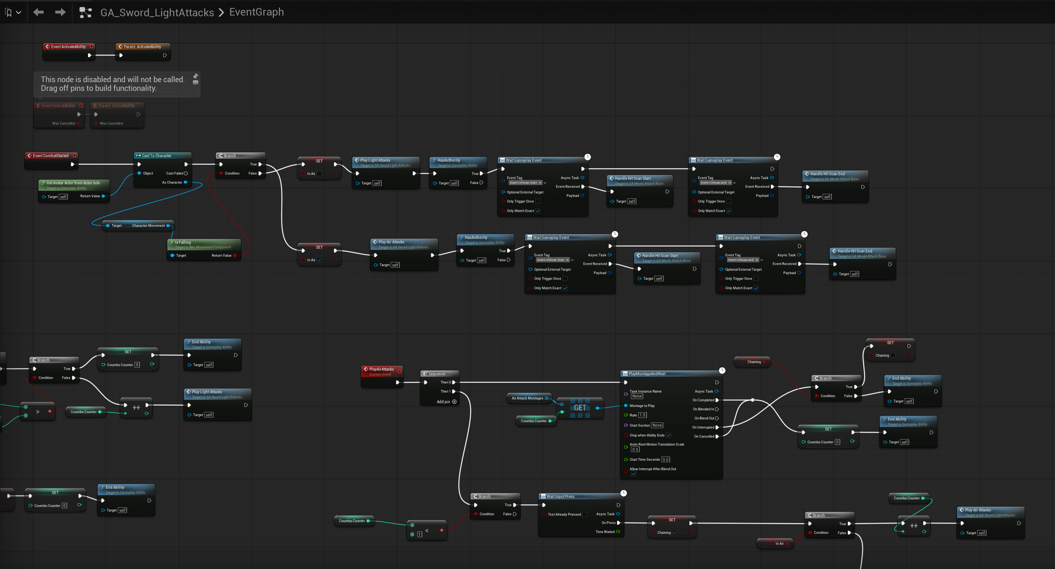Tick the unchecked Chaining box on SET node
Viewport: 1055px width, 569px height.
tap(893, 355)
